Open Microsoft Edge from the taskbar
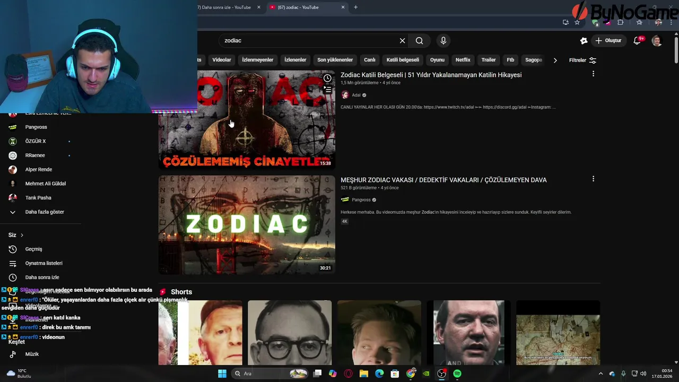This screenshot has height=382, width=679. (x=379, y=374)
